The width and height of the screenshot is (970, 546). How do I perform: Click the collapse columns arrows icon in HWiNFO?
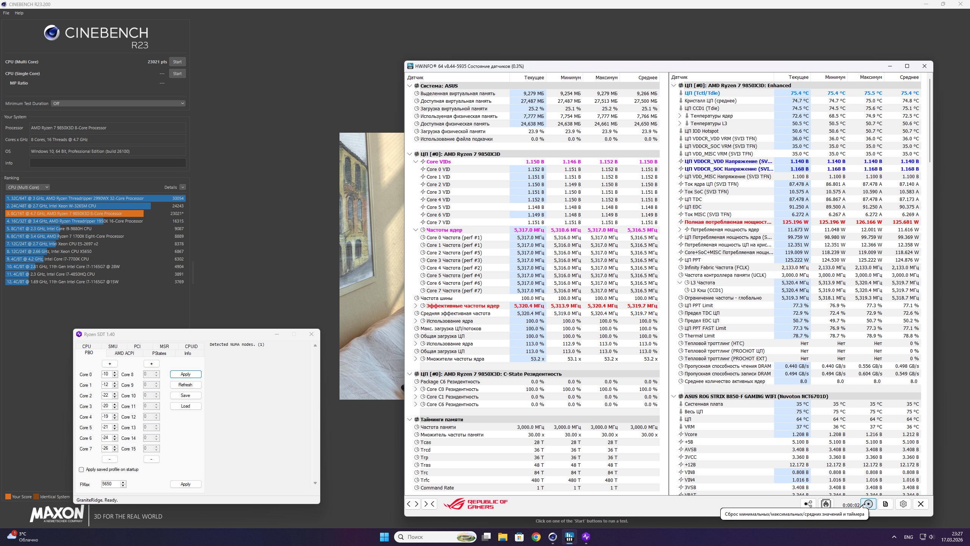pos(429,504)
